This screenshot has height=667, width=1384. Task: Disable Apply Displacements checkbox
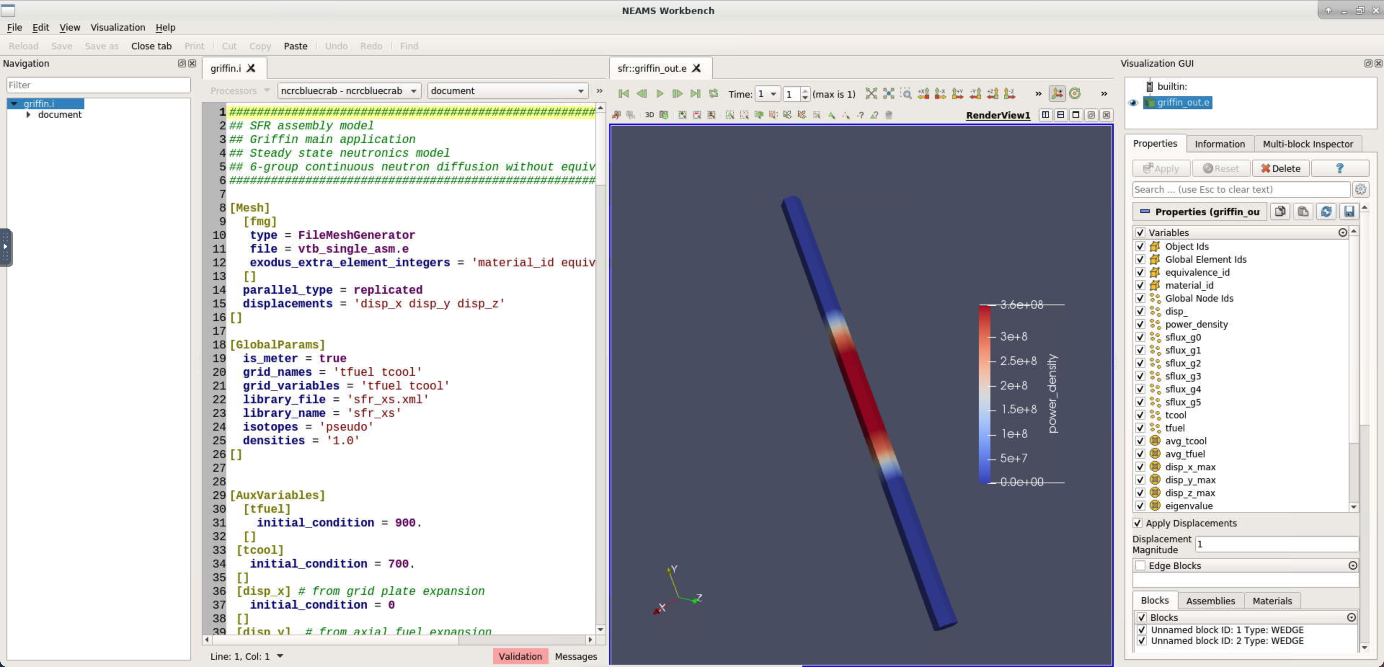coord(1137,523)
